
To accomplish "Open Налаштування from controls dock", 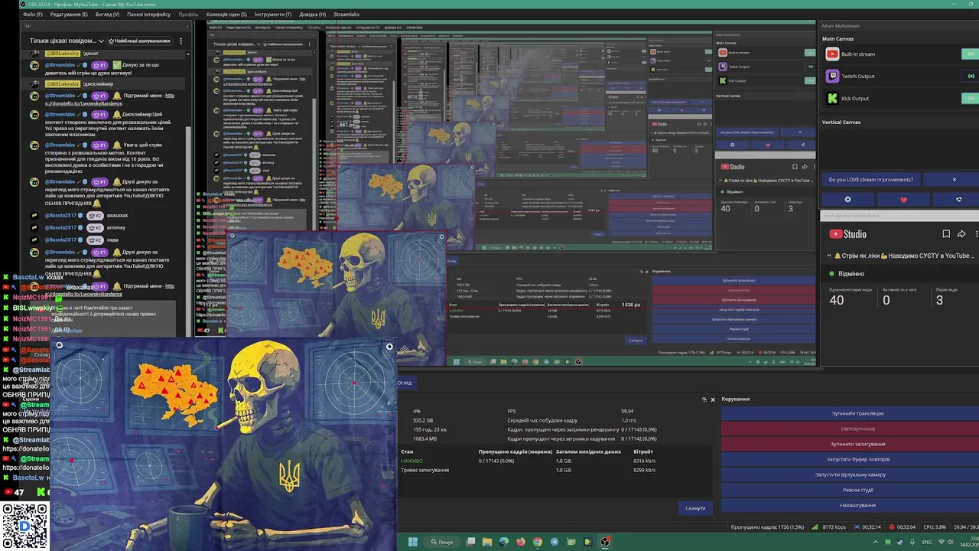I will coord(850,505).
